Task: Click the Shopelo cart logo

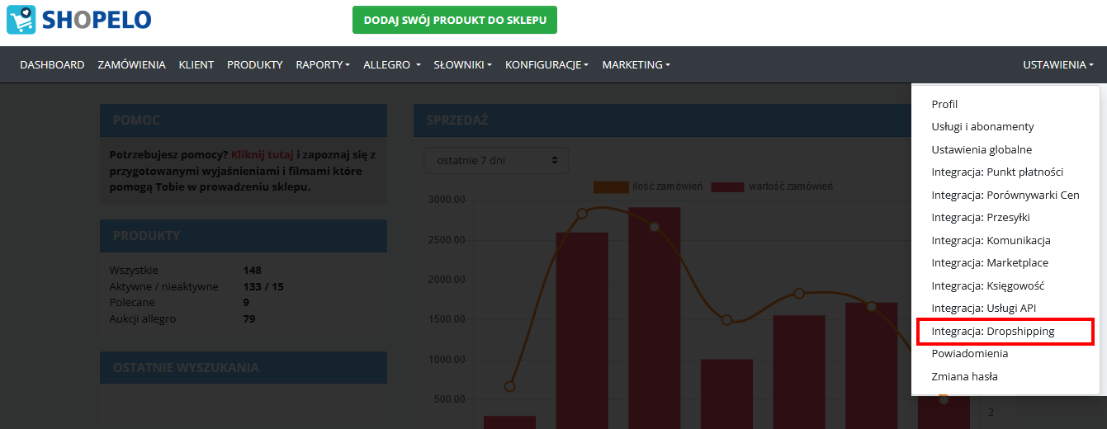Action: pos(79,20)
